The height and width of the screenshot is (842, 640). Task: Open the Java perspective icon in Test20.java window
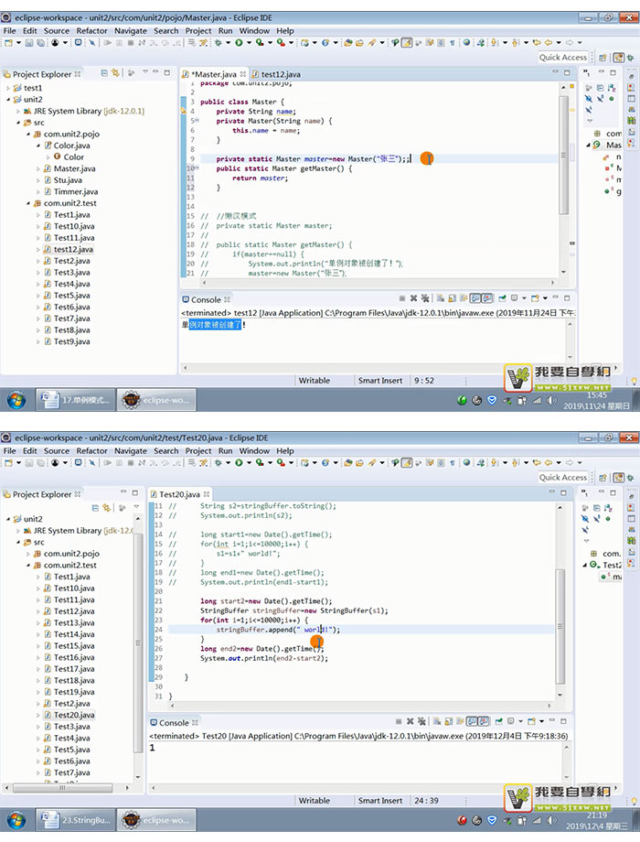coord(619,478)
